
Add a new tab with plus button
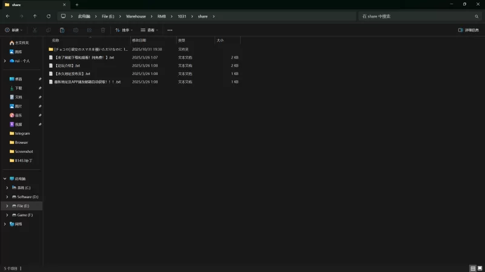(77, 4)
